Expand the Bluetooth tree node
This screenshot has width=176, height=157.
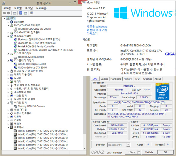[x=8, y=22]
